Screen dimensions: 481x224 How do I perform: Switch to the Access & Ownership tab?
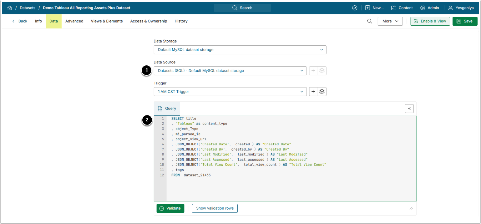click(149, 21)
